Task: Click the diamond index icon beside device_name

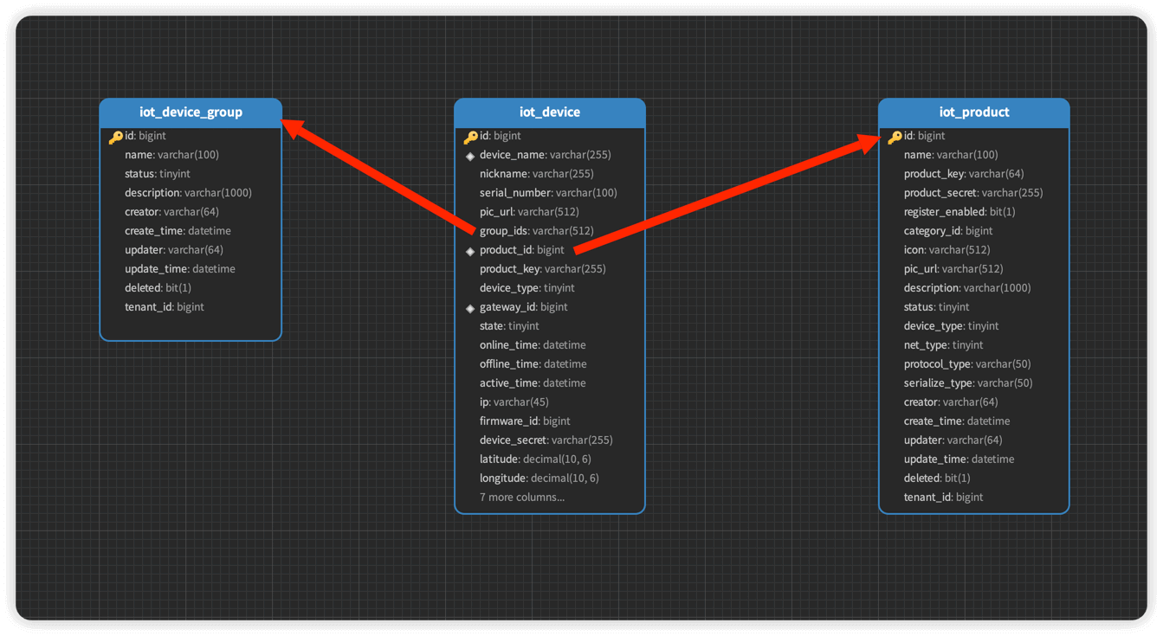Action: click(470, 156)
